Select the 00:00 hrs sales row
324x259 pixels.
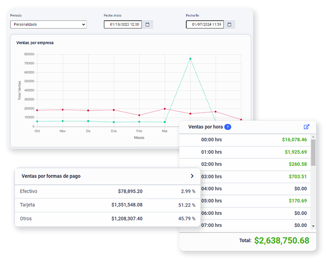(x=245, y=140)
